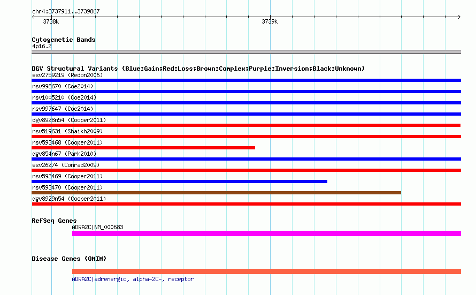Click the esv26274 (Conrad2009) label
The image size is (476, 295).
tap(66, 165)
